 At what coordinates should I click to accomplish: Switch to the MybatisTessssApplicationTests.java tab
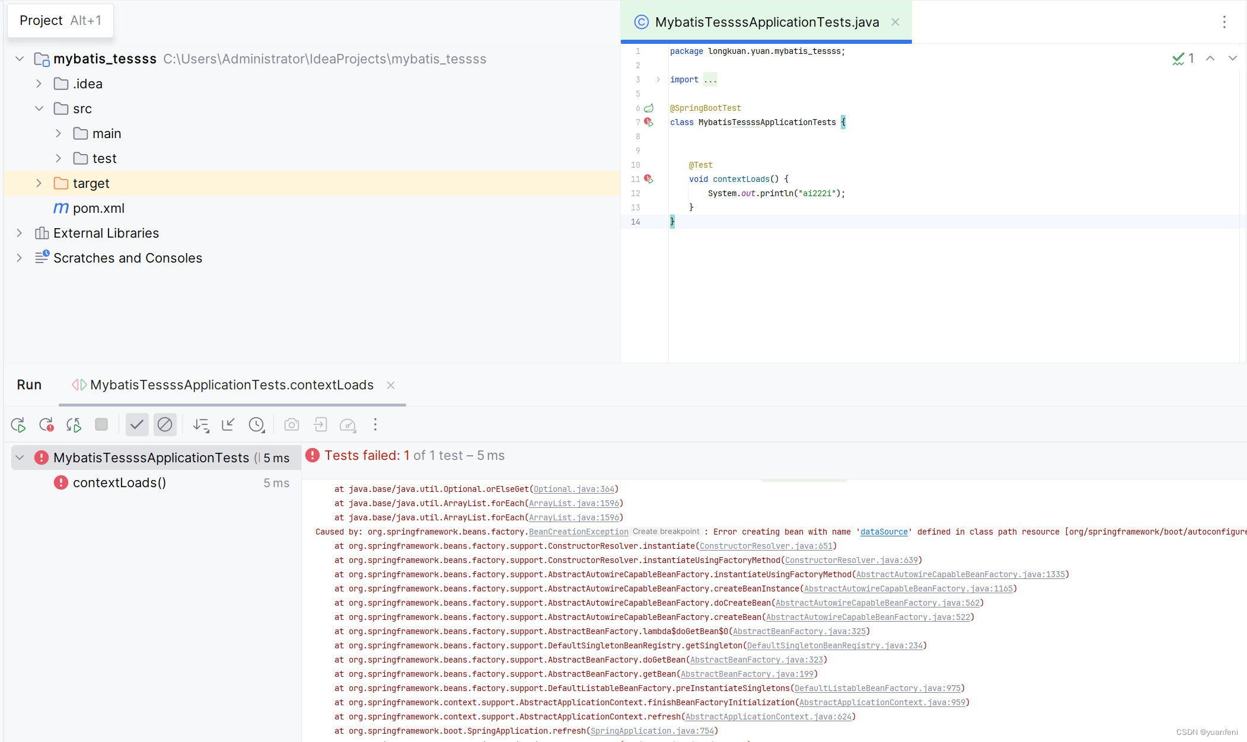pos(766,22)
